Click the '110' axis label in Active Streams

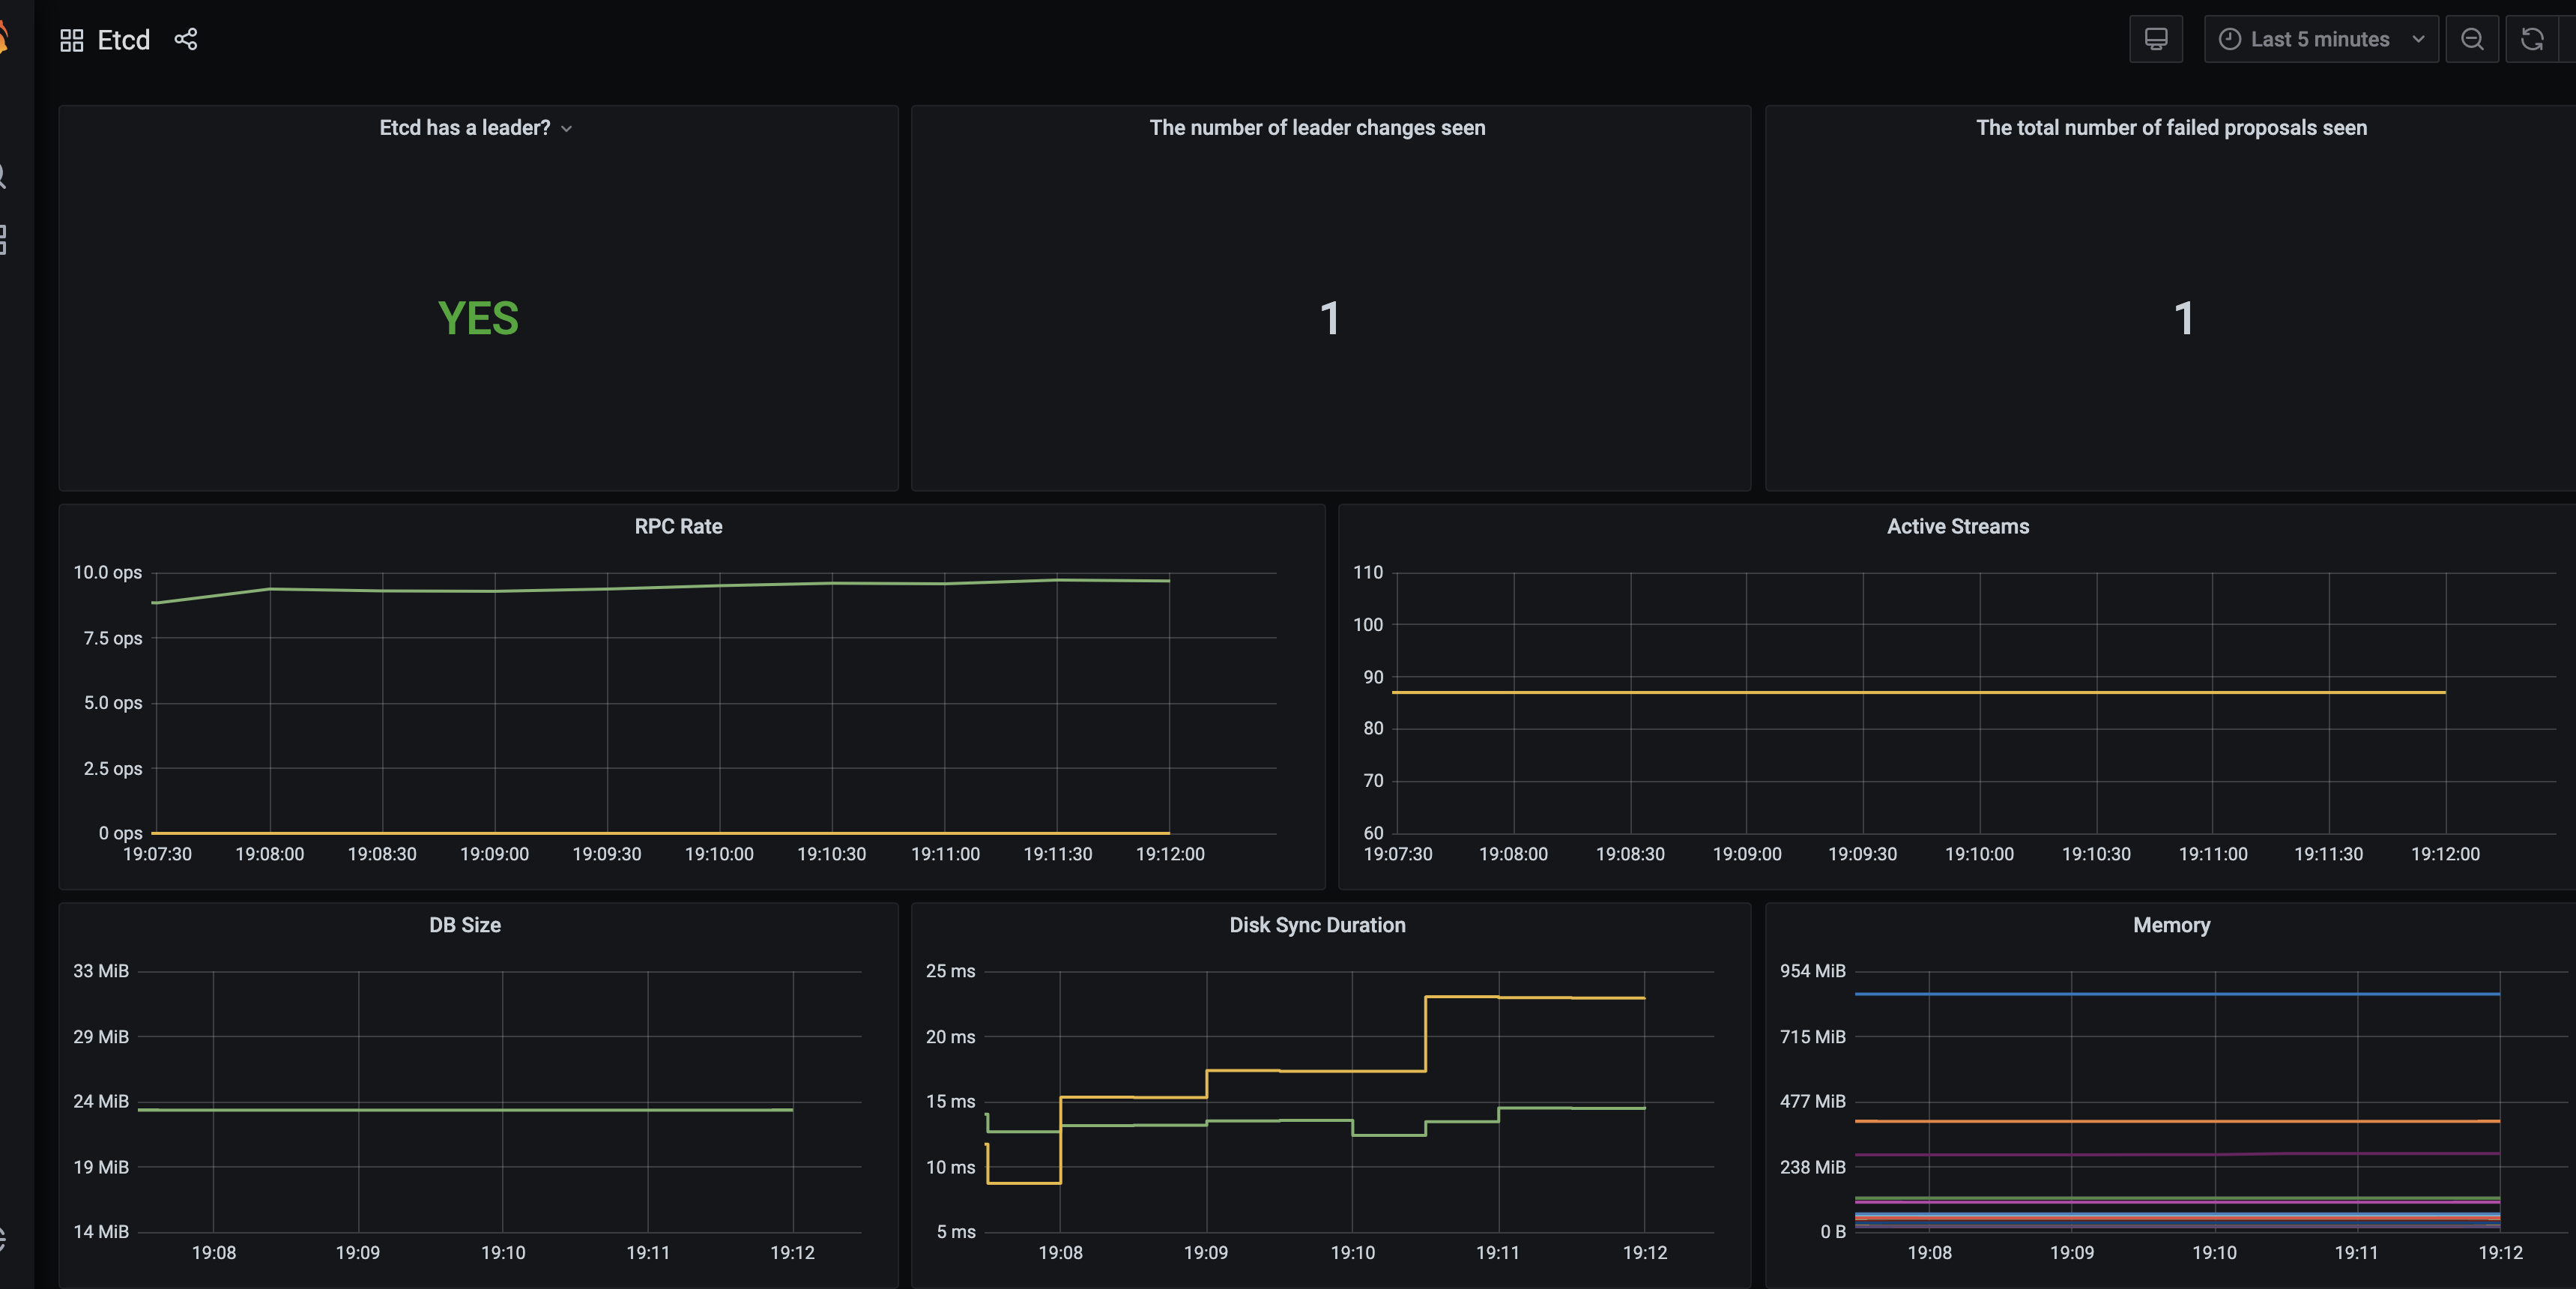pyautogui.click(x=1367, y=572)
